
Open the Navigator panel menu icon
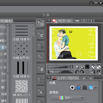(49, 20)
